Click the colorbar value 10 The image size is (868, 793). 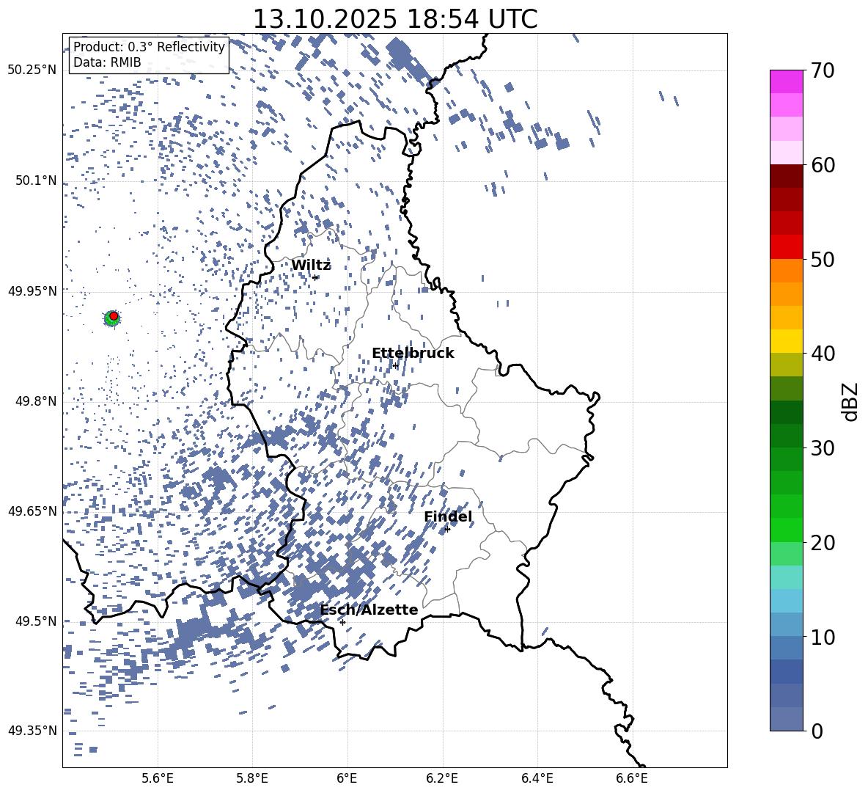point(823,636)
